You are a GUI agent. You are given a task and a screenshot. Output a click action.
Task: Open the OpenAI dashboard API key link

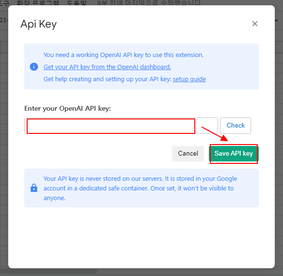[x=107, y=67]
